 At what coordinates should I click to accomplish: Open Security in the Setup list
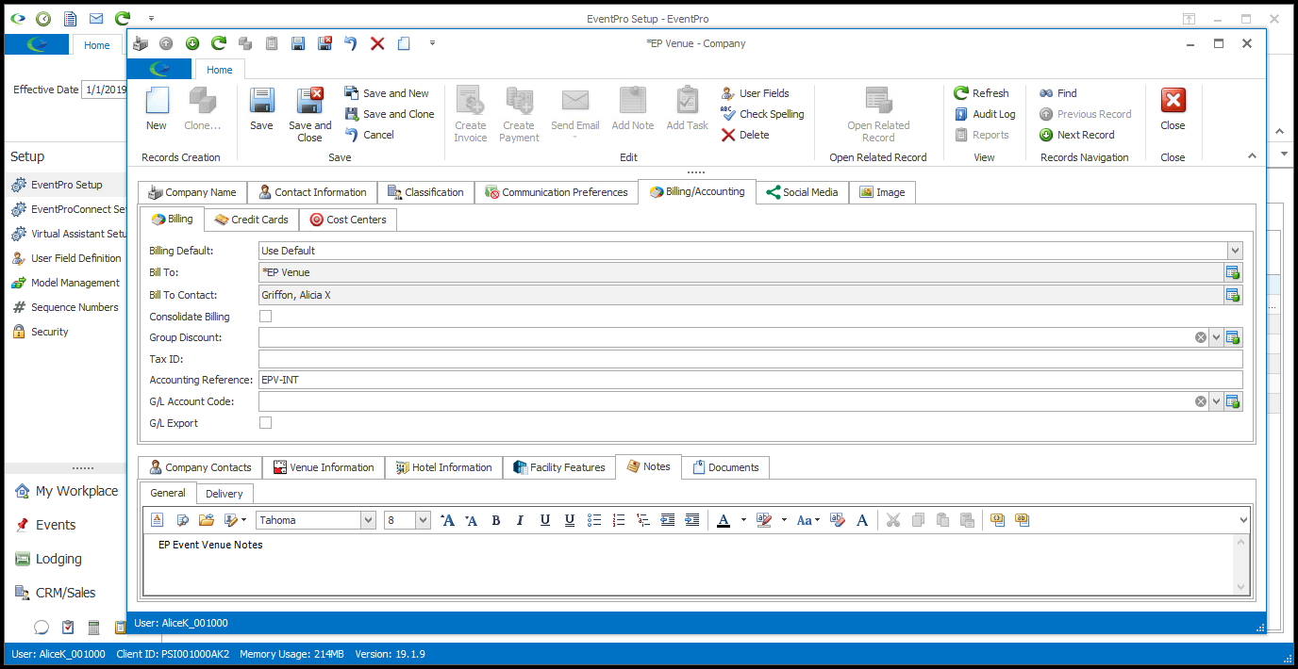[41, 332]
